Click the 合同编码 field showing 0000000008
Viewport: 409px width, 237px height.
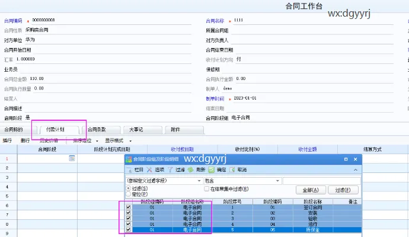[x=111, y=20]
